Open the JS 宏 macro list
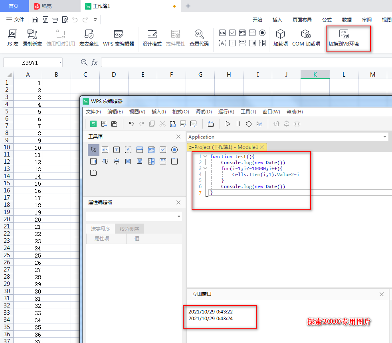This screenshot has width=392, height=343. (x=12, y=38)
